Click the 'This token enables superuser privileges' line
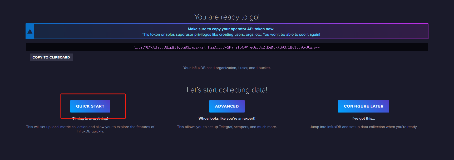The height and width of the screenshot is (160, 454). pos(231,34)
